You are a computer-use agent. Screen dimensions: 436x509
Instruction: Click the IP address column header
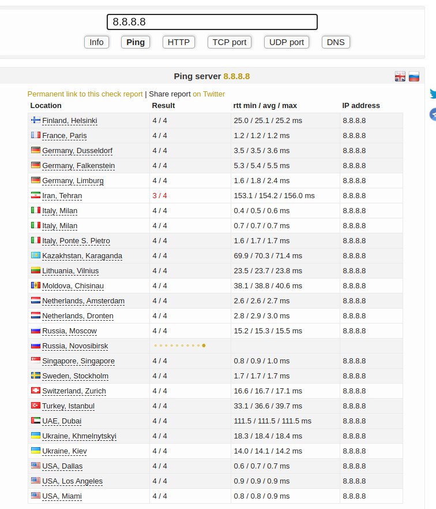pos(361,106)
